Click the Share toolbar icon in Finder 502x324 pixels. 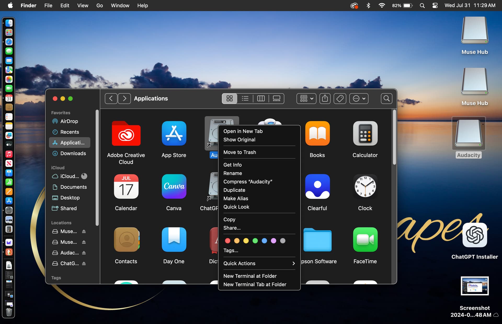[325, 98]
